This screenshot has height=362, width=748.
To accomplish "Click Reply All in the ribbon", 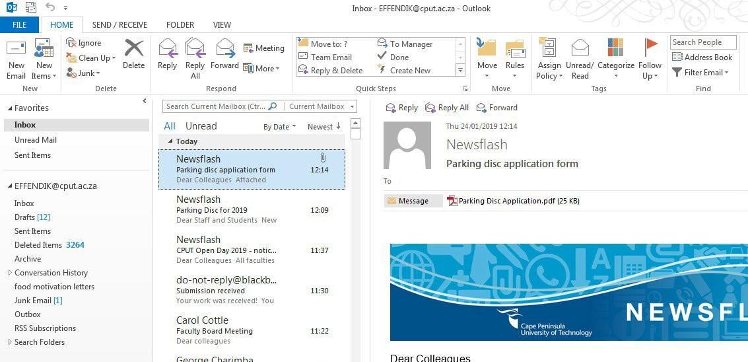I will (x=195, y=59).
